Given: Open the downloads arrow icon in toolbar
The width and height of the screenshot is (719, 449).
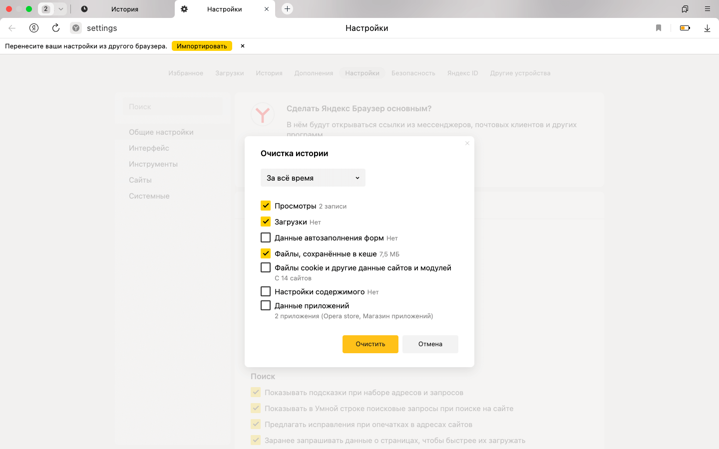Looking at the screenshot, I should coord(707,28).
